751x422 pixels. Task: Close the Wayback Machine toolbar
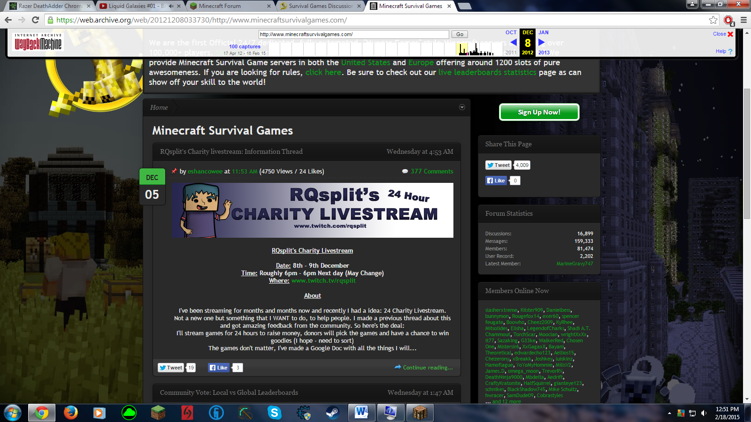723,34
